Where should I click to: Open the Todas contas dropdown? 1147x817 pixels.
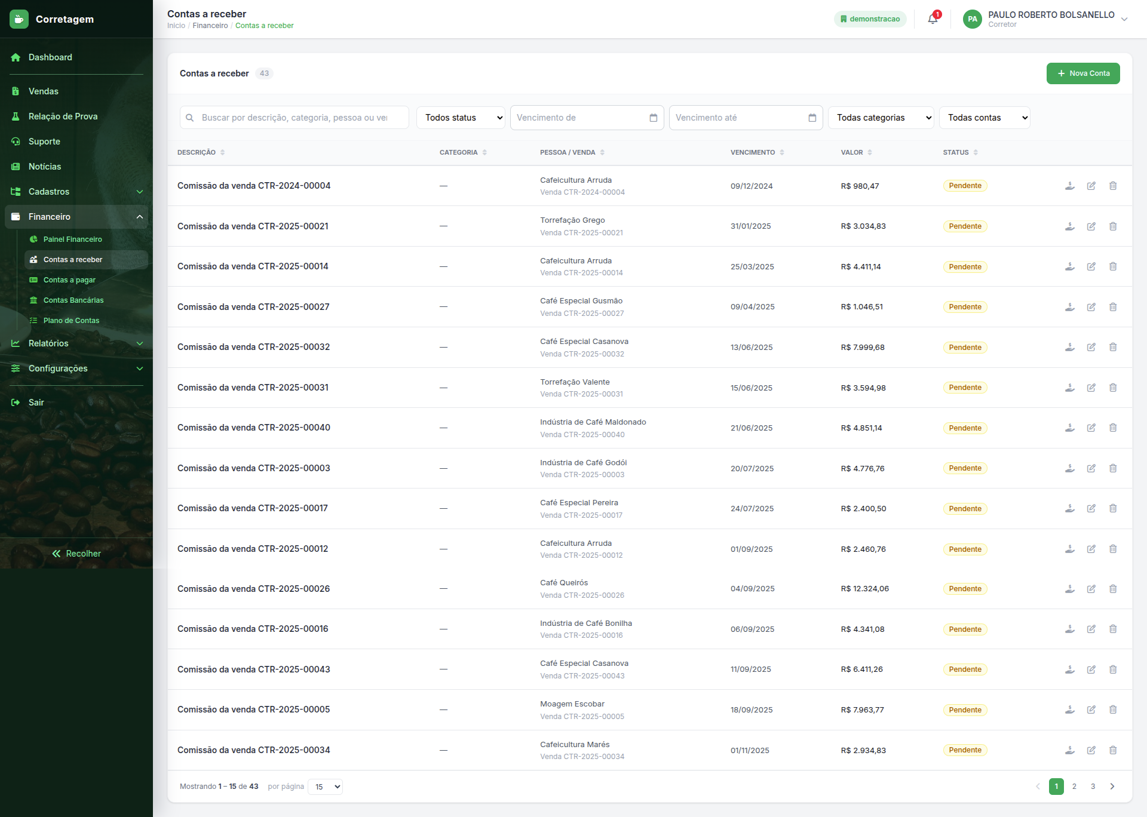point(985,118)
